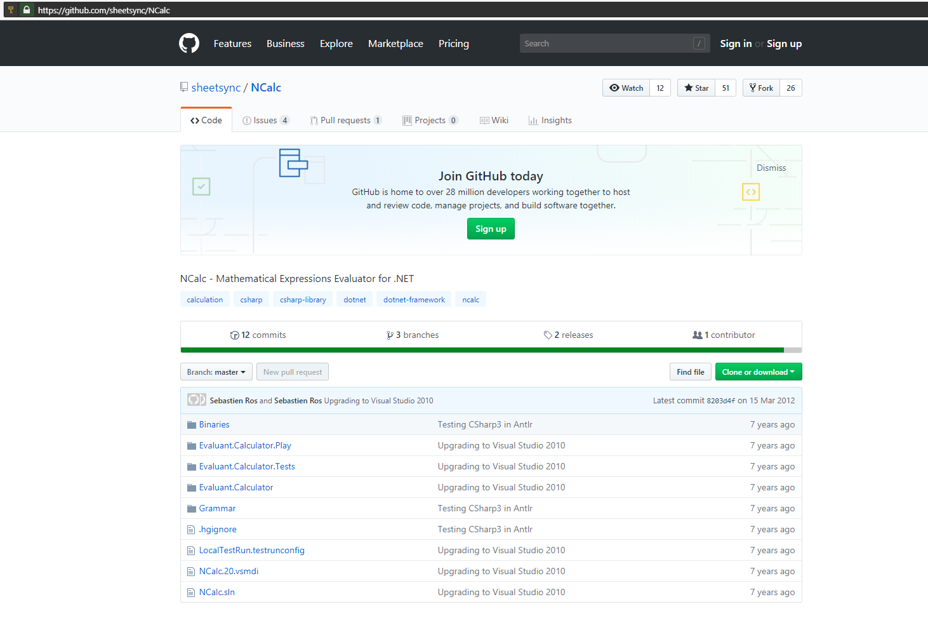Toggle Watch on this repository
928x618 pixels.
coord(626,88)
